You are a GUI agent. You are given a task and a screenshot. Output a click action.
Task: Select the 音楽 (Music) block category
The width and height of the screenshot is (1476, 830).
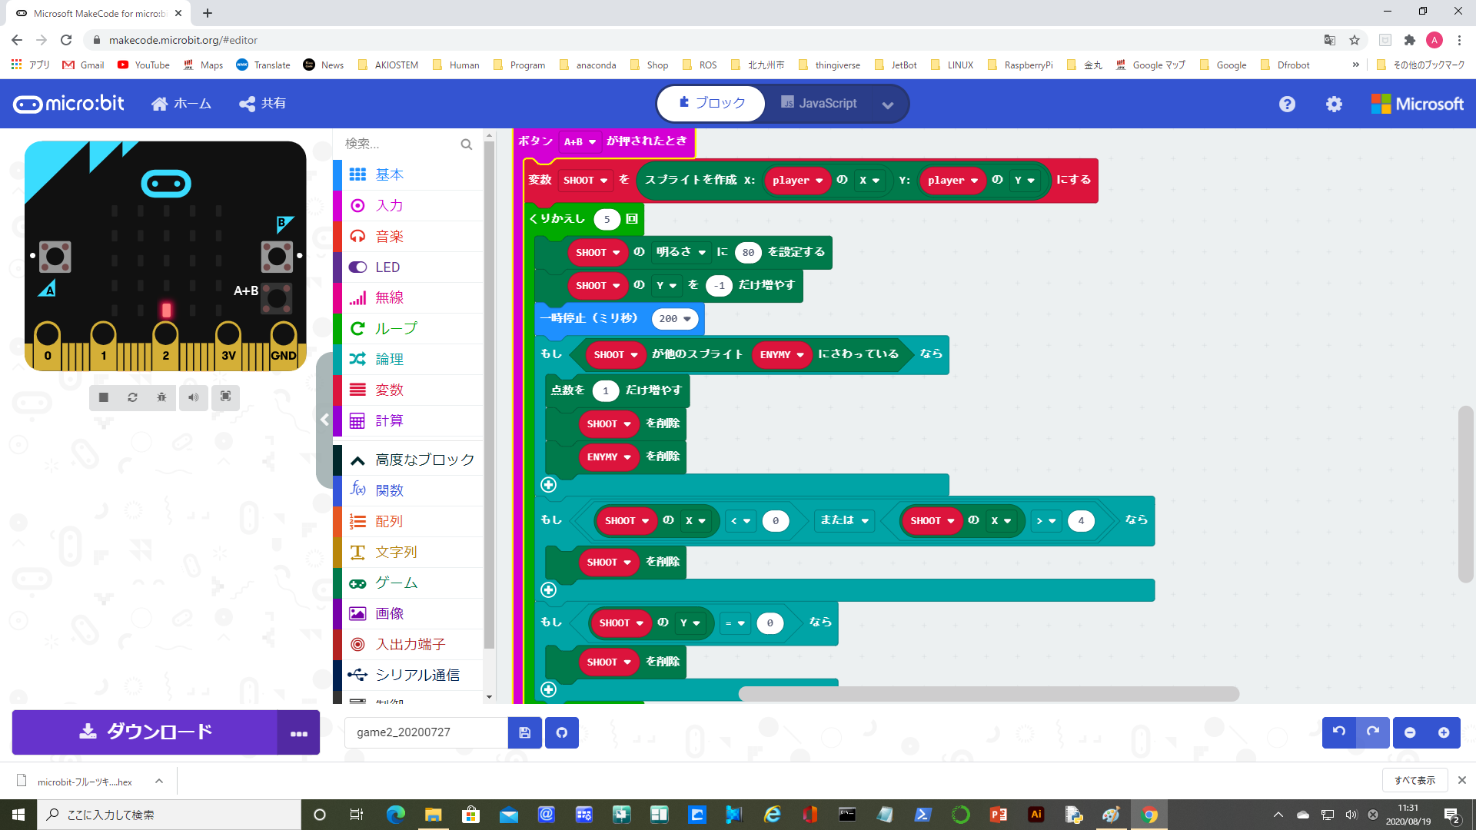point(387,236)
